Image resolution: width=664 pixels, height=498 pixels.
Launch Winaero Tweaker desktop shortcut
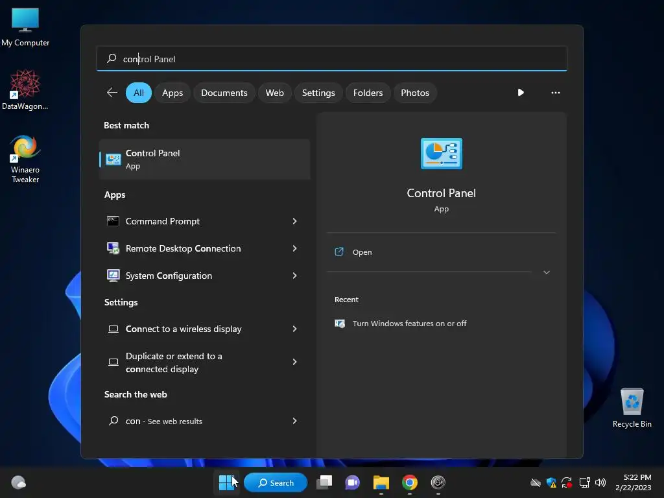pyautogui.click(x=25, y=159)
